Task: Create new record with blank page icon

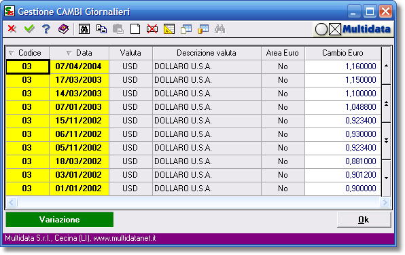Action: click(135, 29)
